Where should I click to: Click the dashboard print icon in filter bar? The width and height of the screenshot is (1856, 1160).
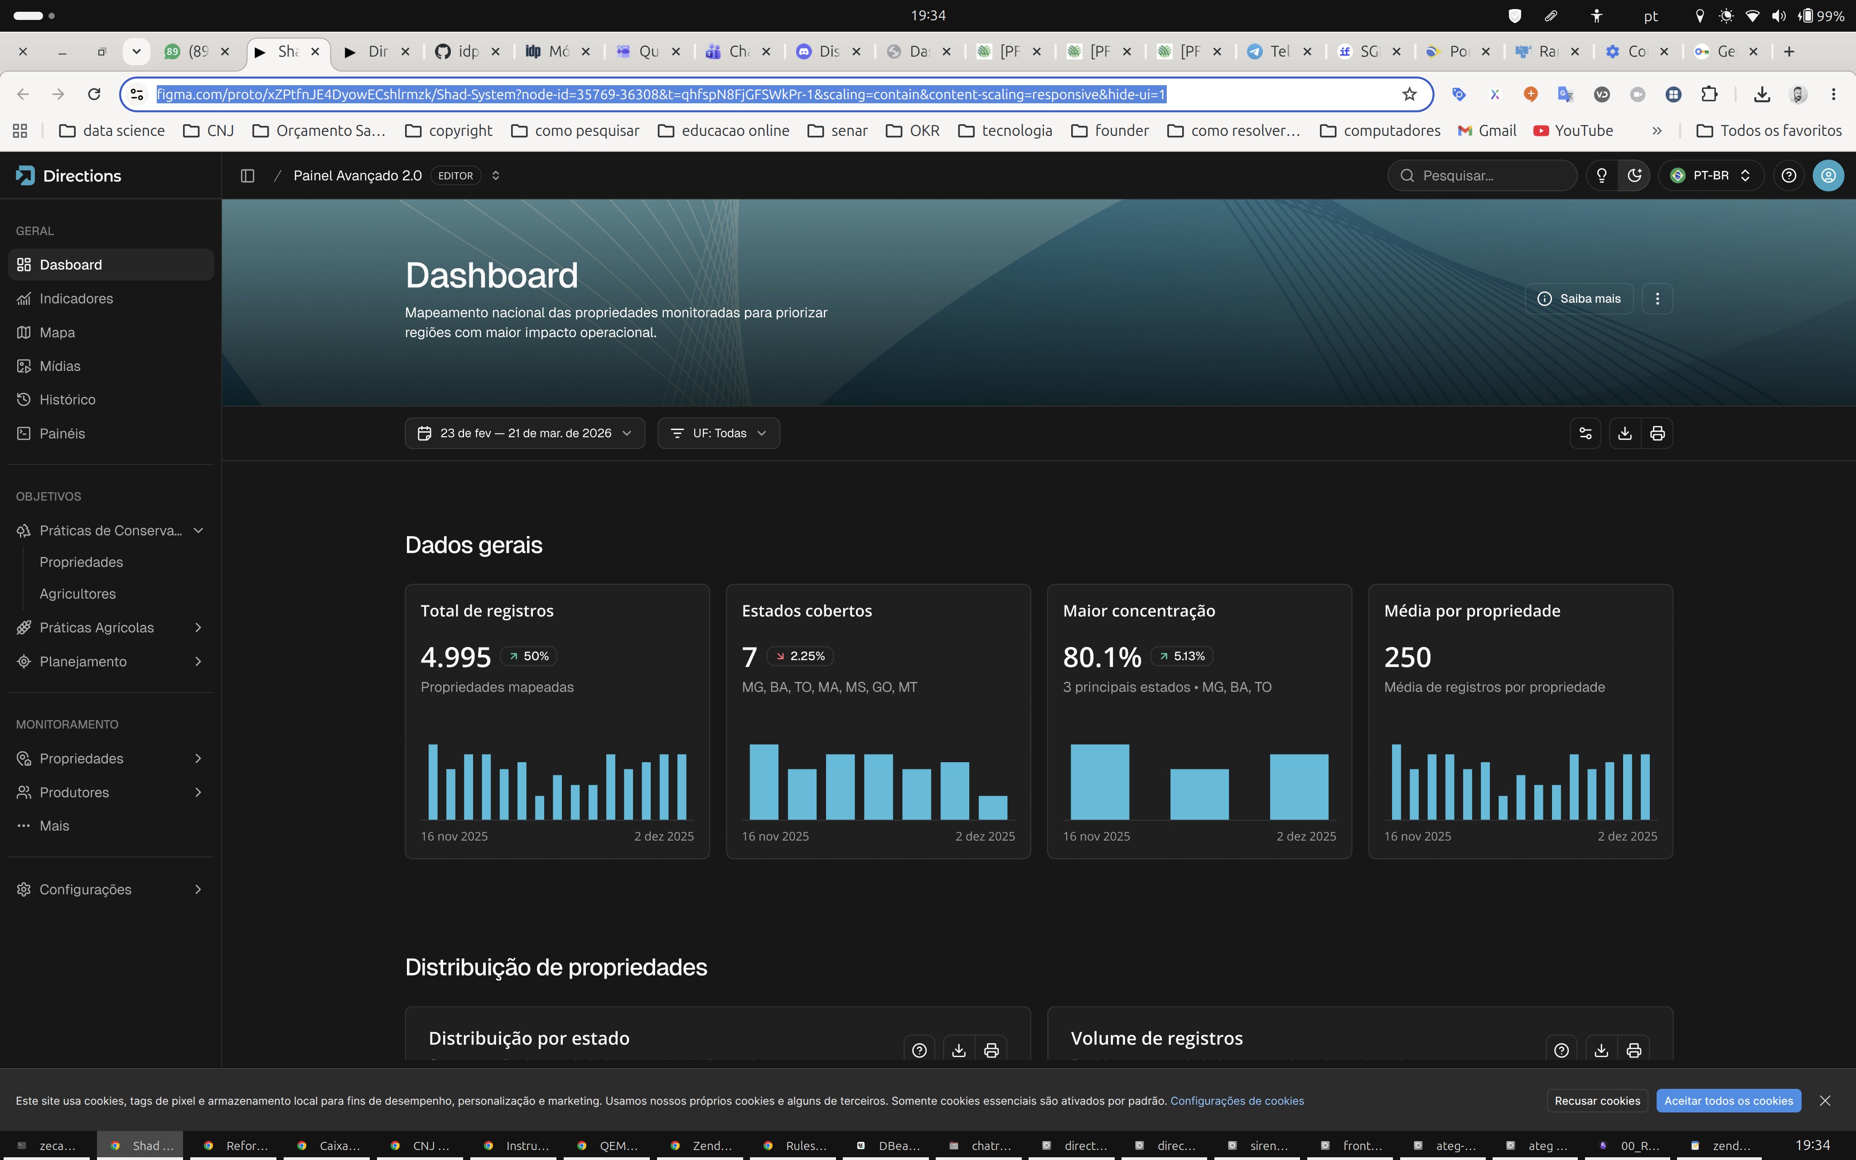(1658, 434)
